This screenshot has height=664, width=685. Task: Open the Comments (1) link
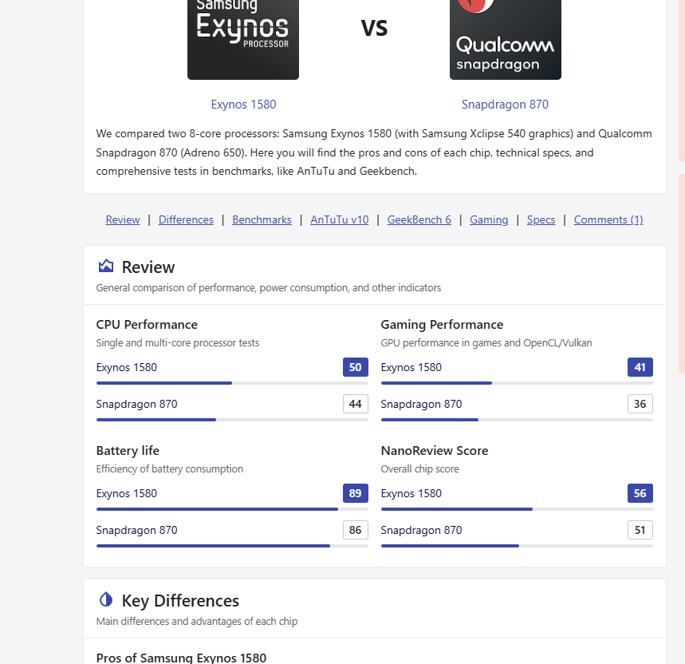coord(608,219)
